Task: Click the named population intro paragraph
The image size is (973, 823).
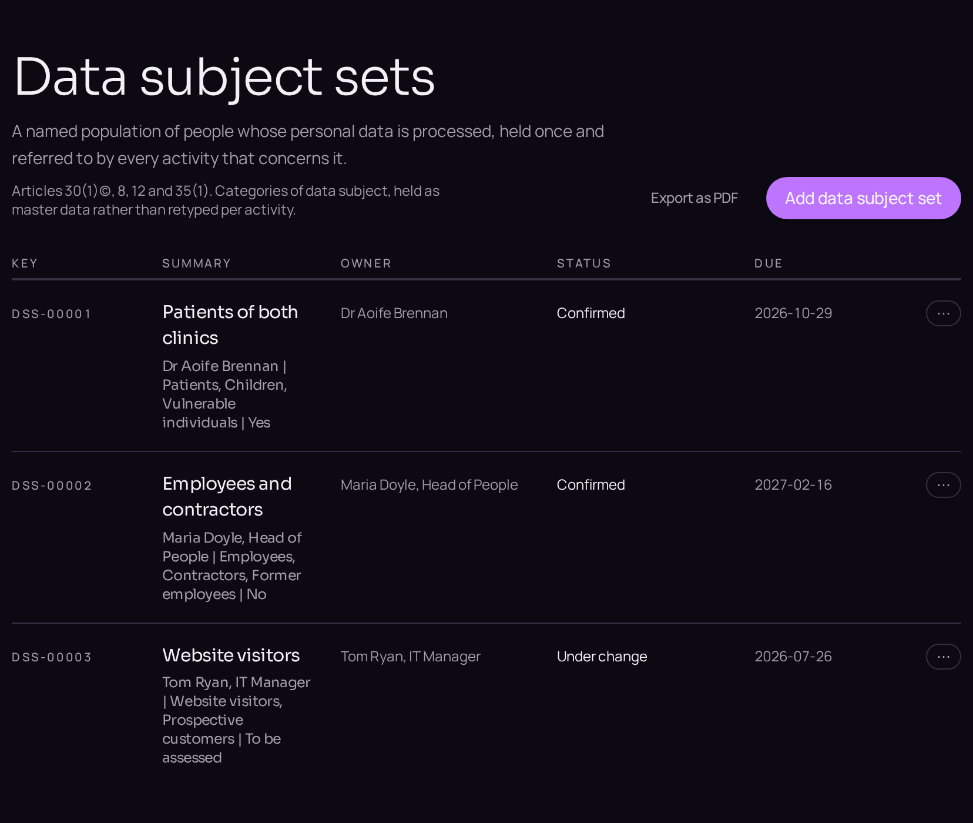Action: tap(308, 145)
